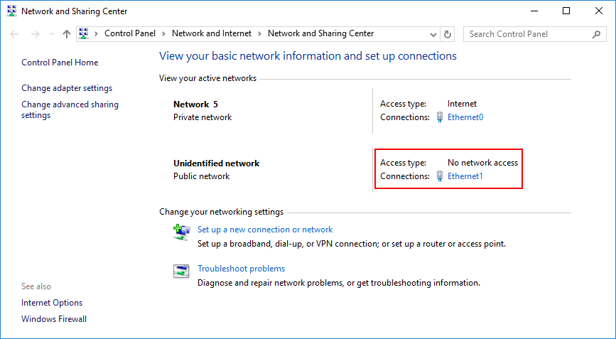The height and width of the screenshot is (339, 616).
Task: Click the Back navigation arrow
Action: coord(15,33)
